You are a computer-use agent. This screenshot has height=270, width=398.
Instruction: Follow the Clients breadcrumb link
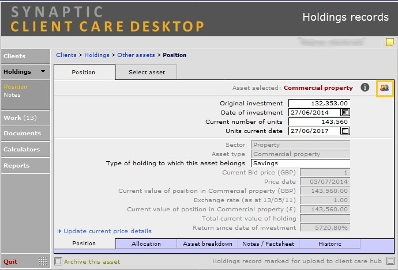(66, 55)
